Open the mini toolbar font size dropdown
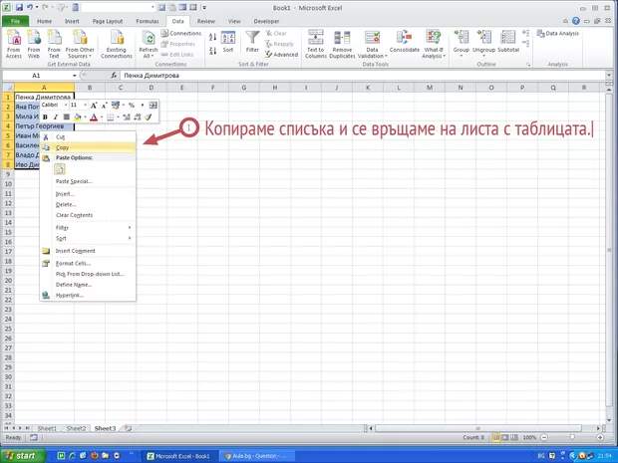 click(84, 105)
